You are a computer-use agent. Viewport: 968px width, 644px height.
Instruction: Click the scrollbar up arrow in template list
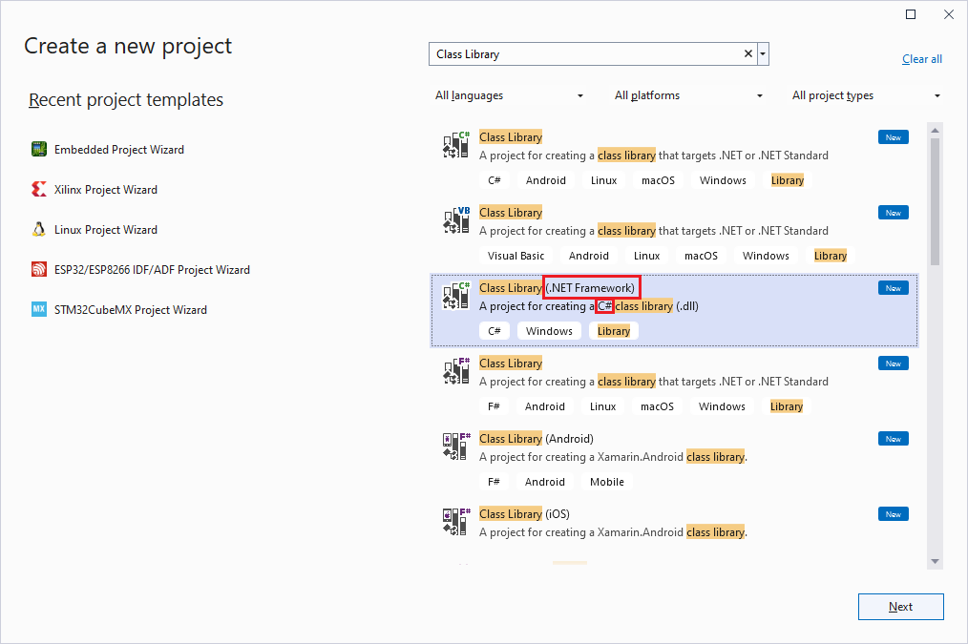pos(935,130)
